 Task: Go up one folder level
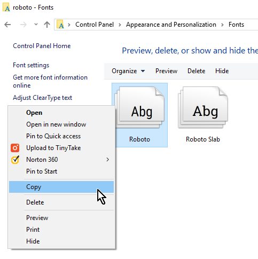(47, 25)
